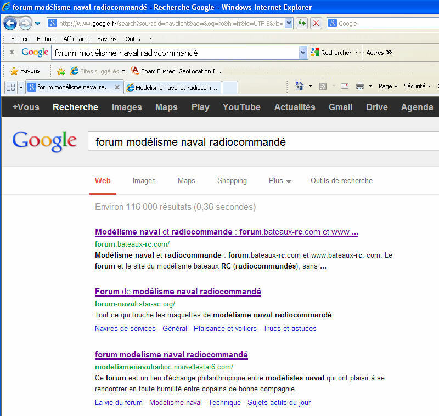Open Play in the Google bar

click(x=200, y=107)
